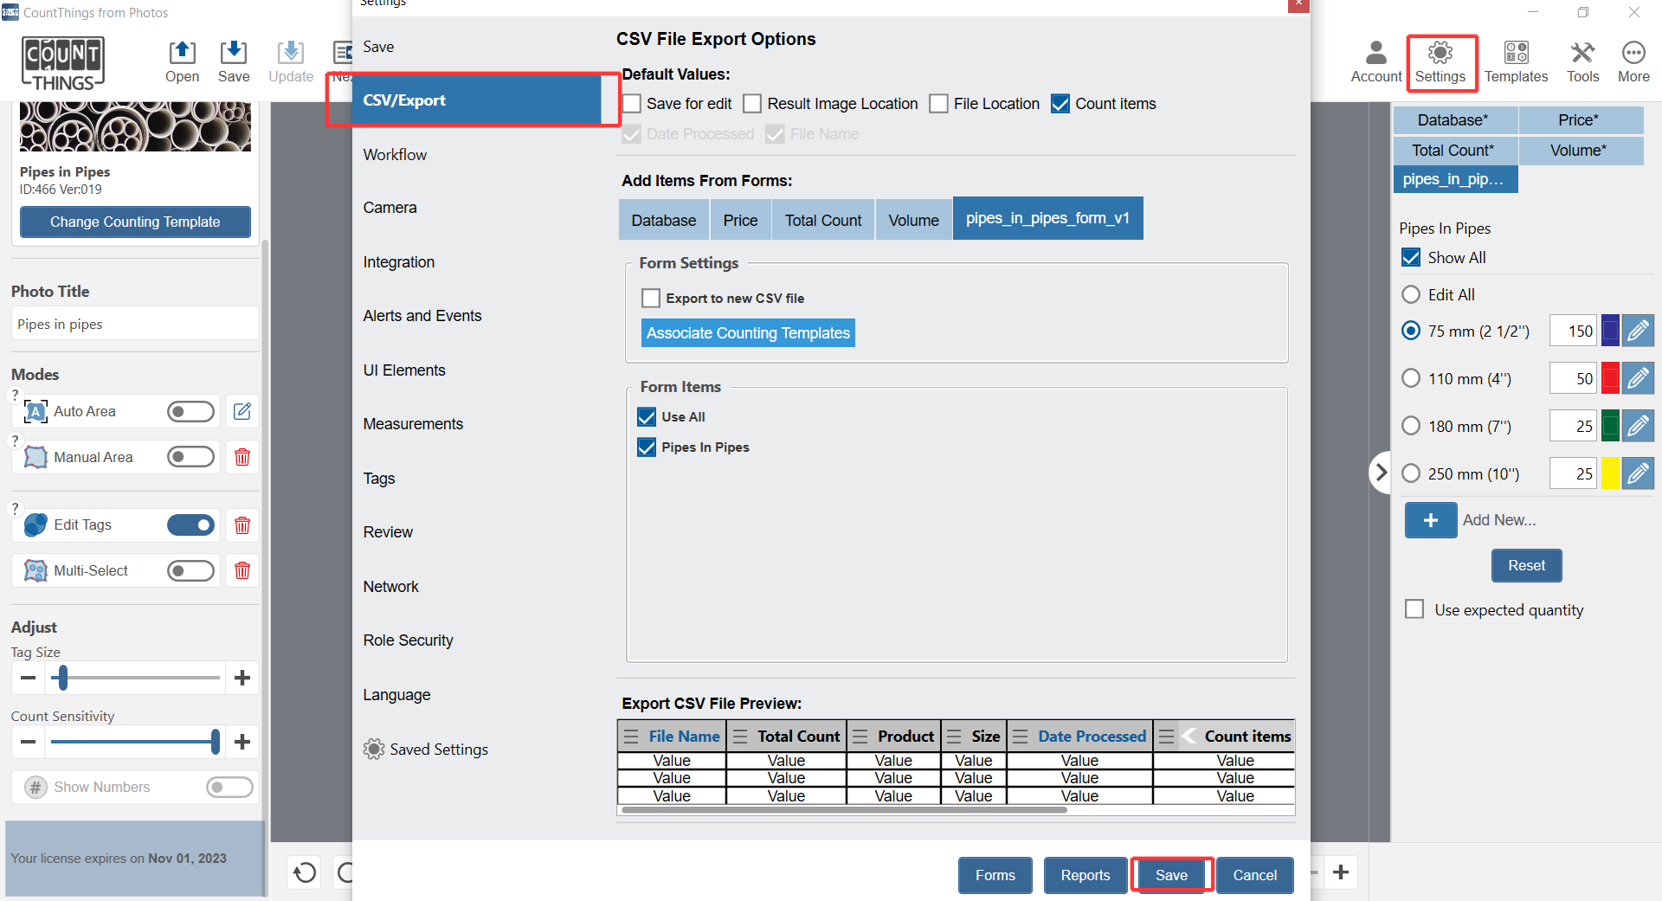Click Associate Counting Templates button
The height and width of the screenshot is (901, 1662).
click(748, 333)
